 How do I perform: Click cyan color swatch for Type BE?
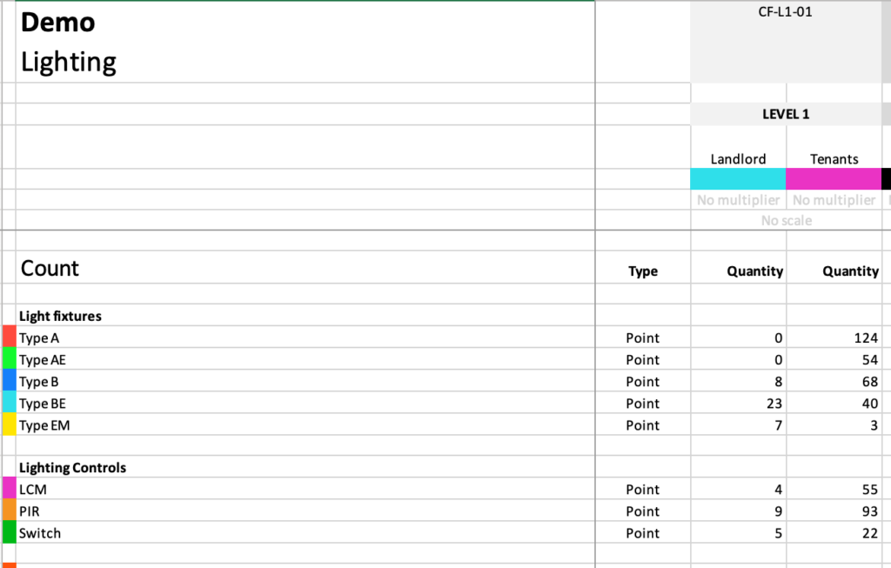[10, 402]
